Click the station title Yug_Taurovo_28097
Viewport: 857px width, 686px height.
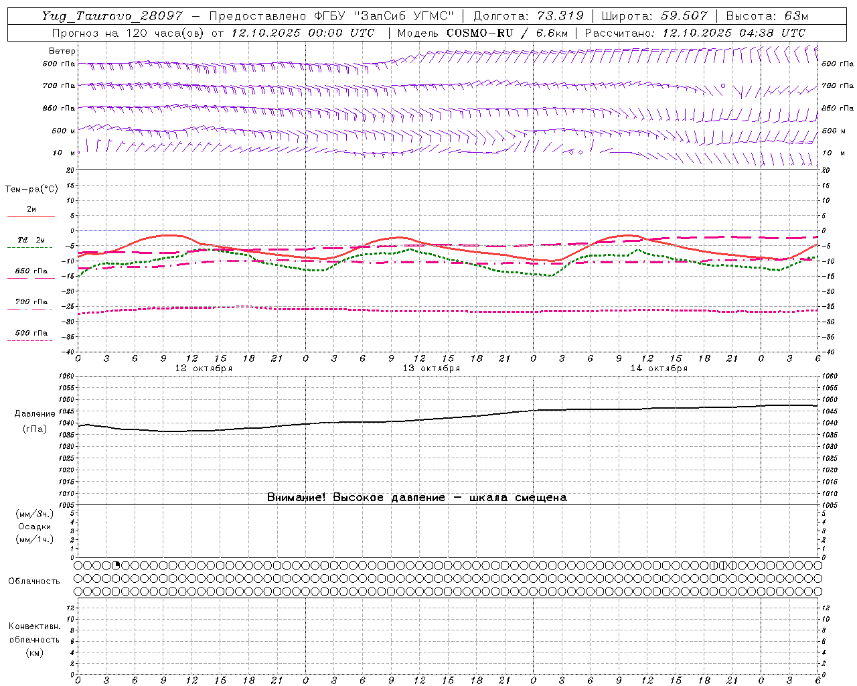click(112, 16)
